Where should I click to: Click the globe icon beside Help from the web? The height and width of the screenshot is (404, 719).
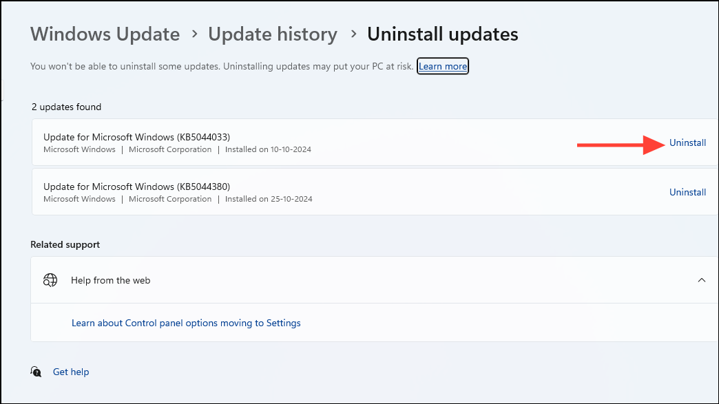[50, 280]
